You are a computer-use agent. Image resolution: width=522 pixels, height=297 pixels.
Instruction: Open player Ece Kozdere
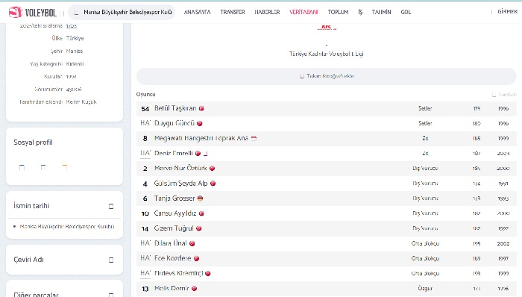(173, 258)
